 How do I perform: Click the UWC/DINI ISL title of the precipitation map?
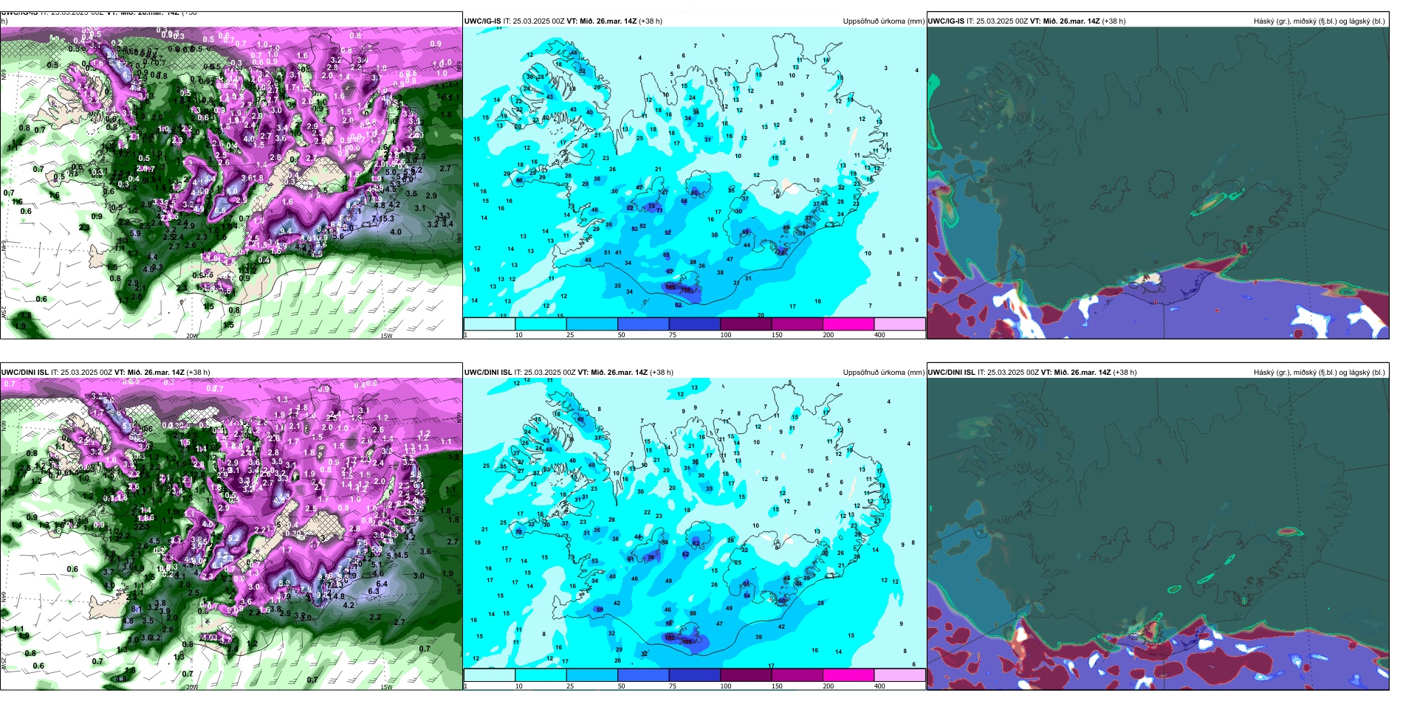569,373
